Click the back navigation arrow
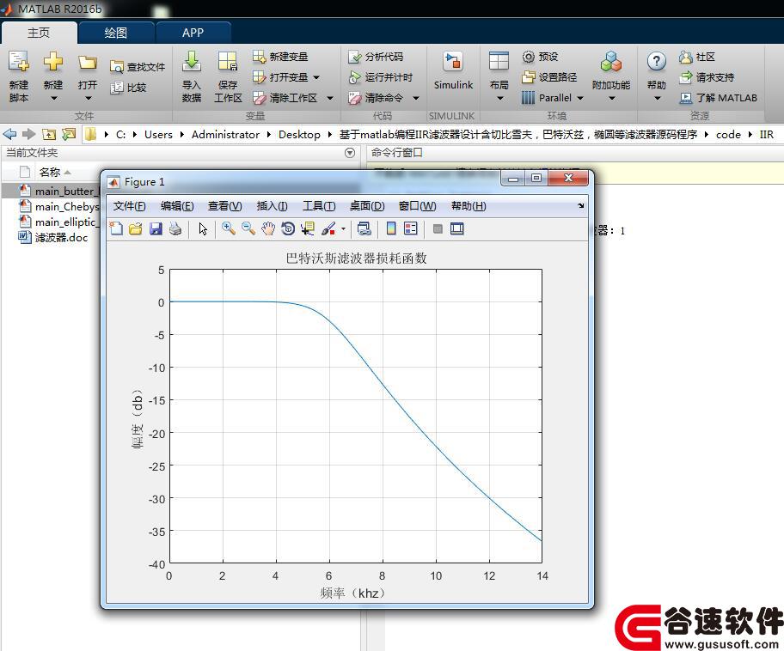Image resolution: width=784 pixels, height=651 pixels. click(9, 134)
